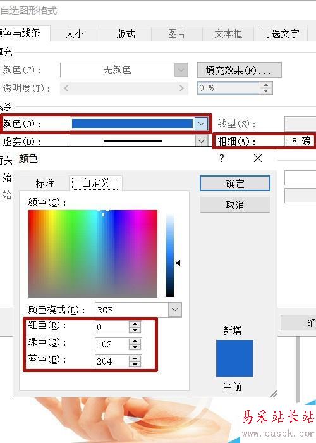Click the 红色(R) value field
The width and height of the screenshot is (316, 443).
pos(112,327)
